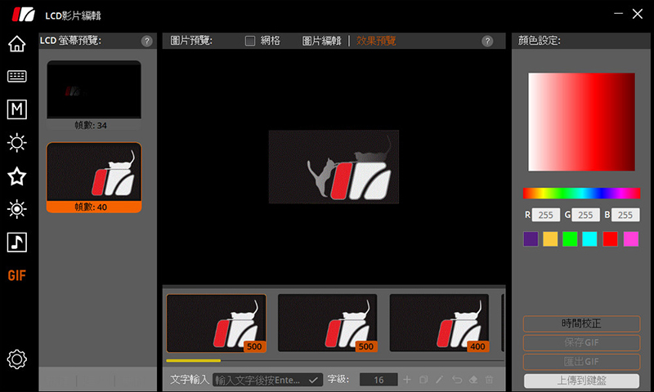Click the copy frame icon
This screenshot has height=392, width=654.
point(423,380)
